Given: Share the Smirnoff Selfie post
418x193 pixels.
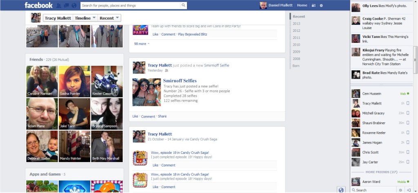Looking at the screenshot, I should tap(162, 116).
